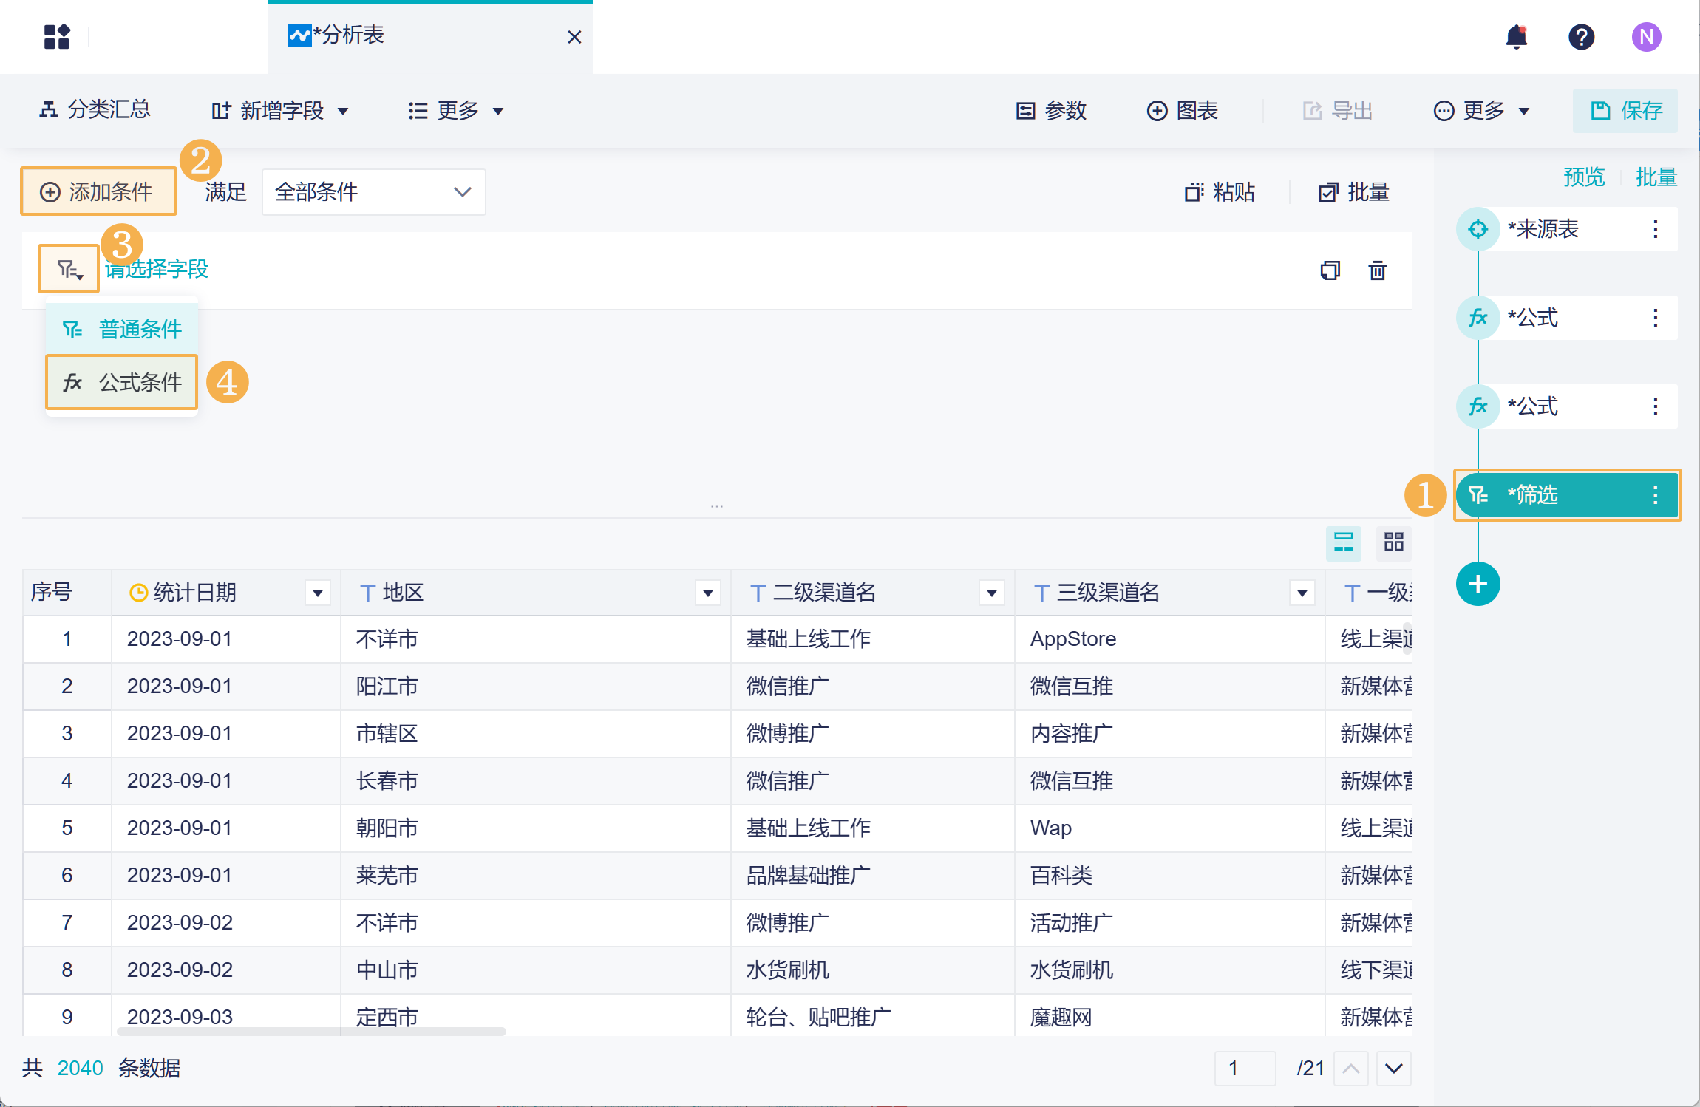Open 新增字段 dropdown menu

(280, 111)
